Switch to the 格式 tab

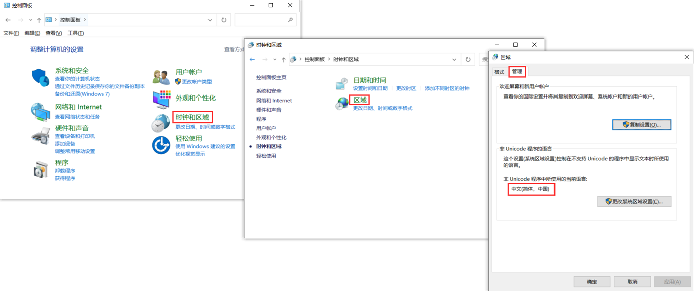tap(499, 72)
